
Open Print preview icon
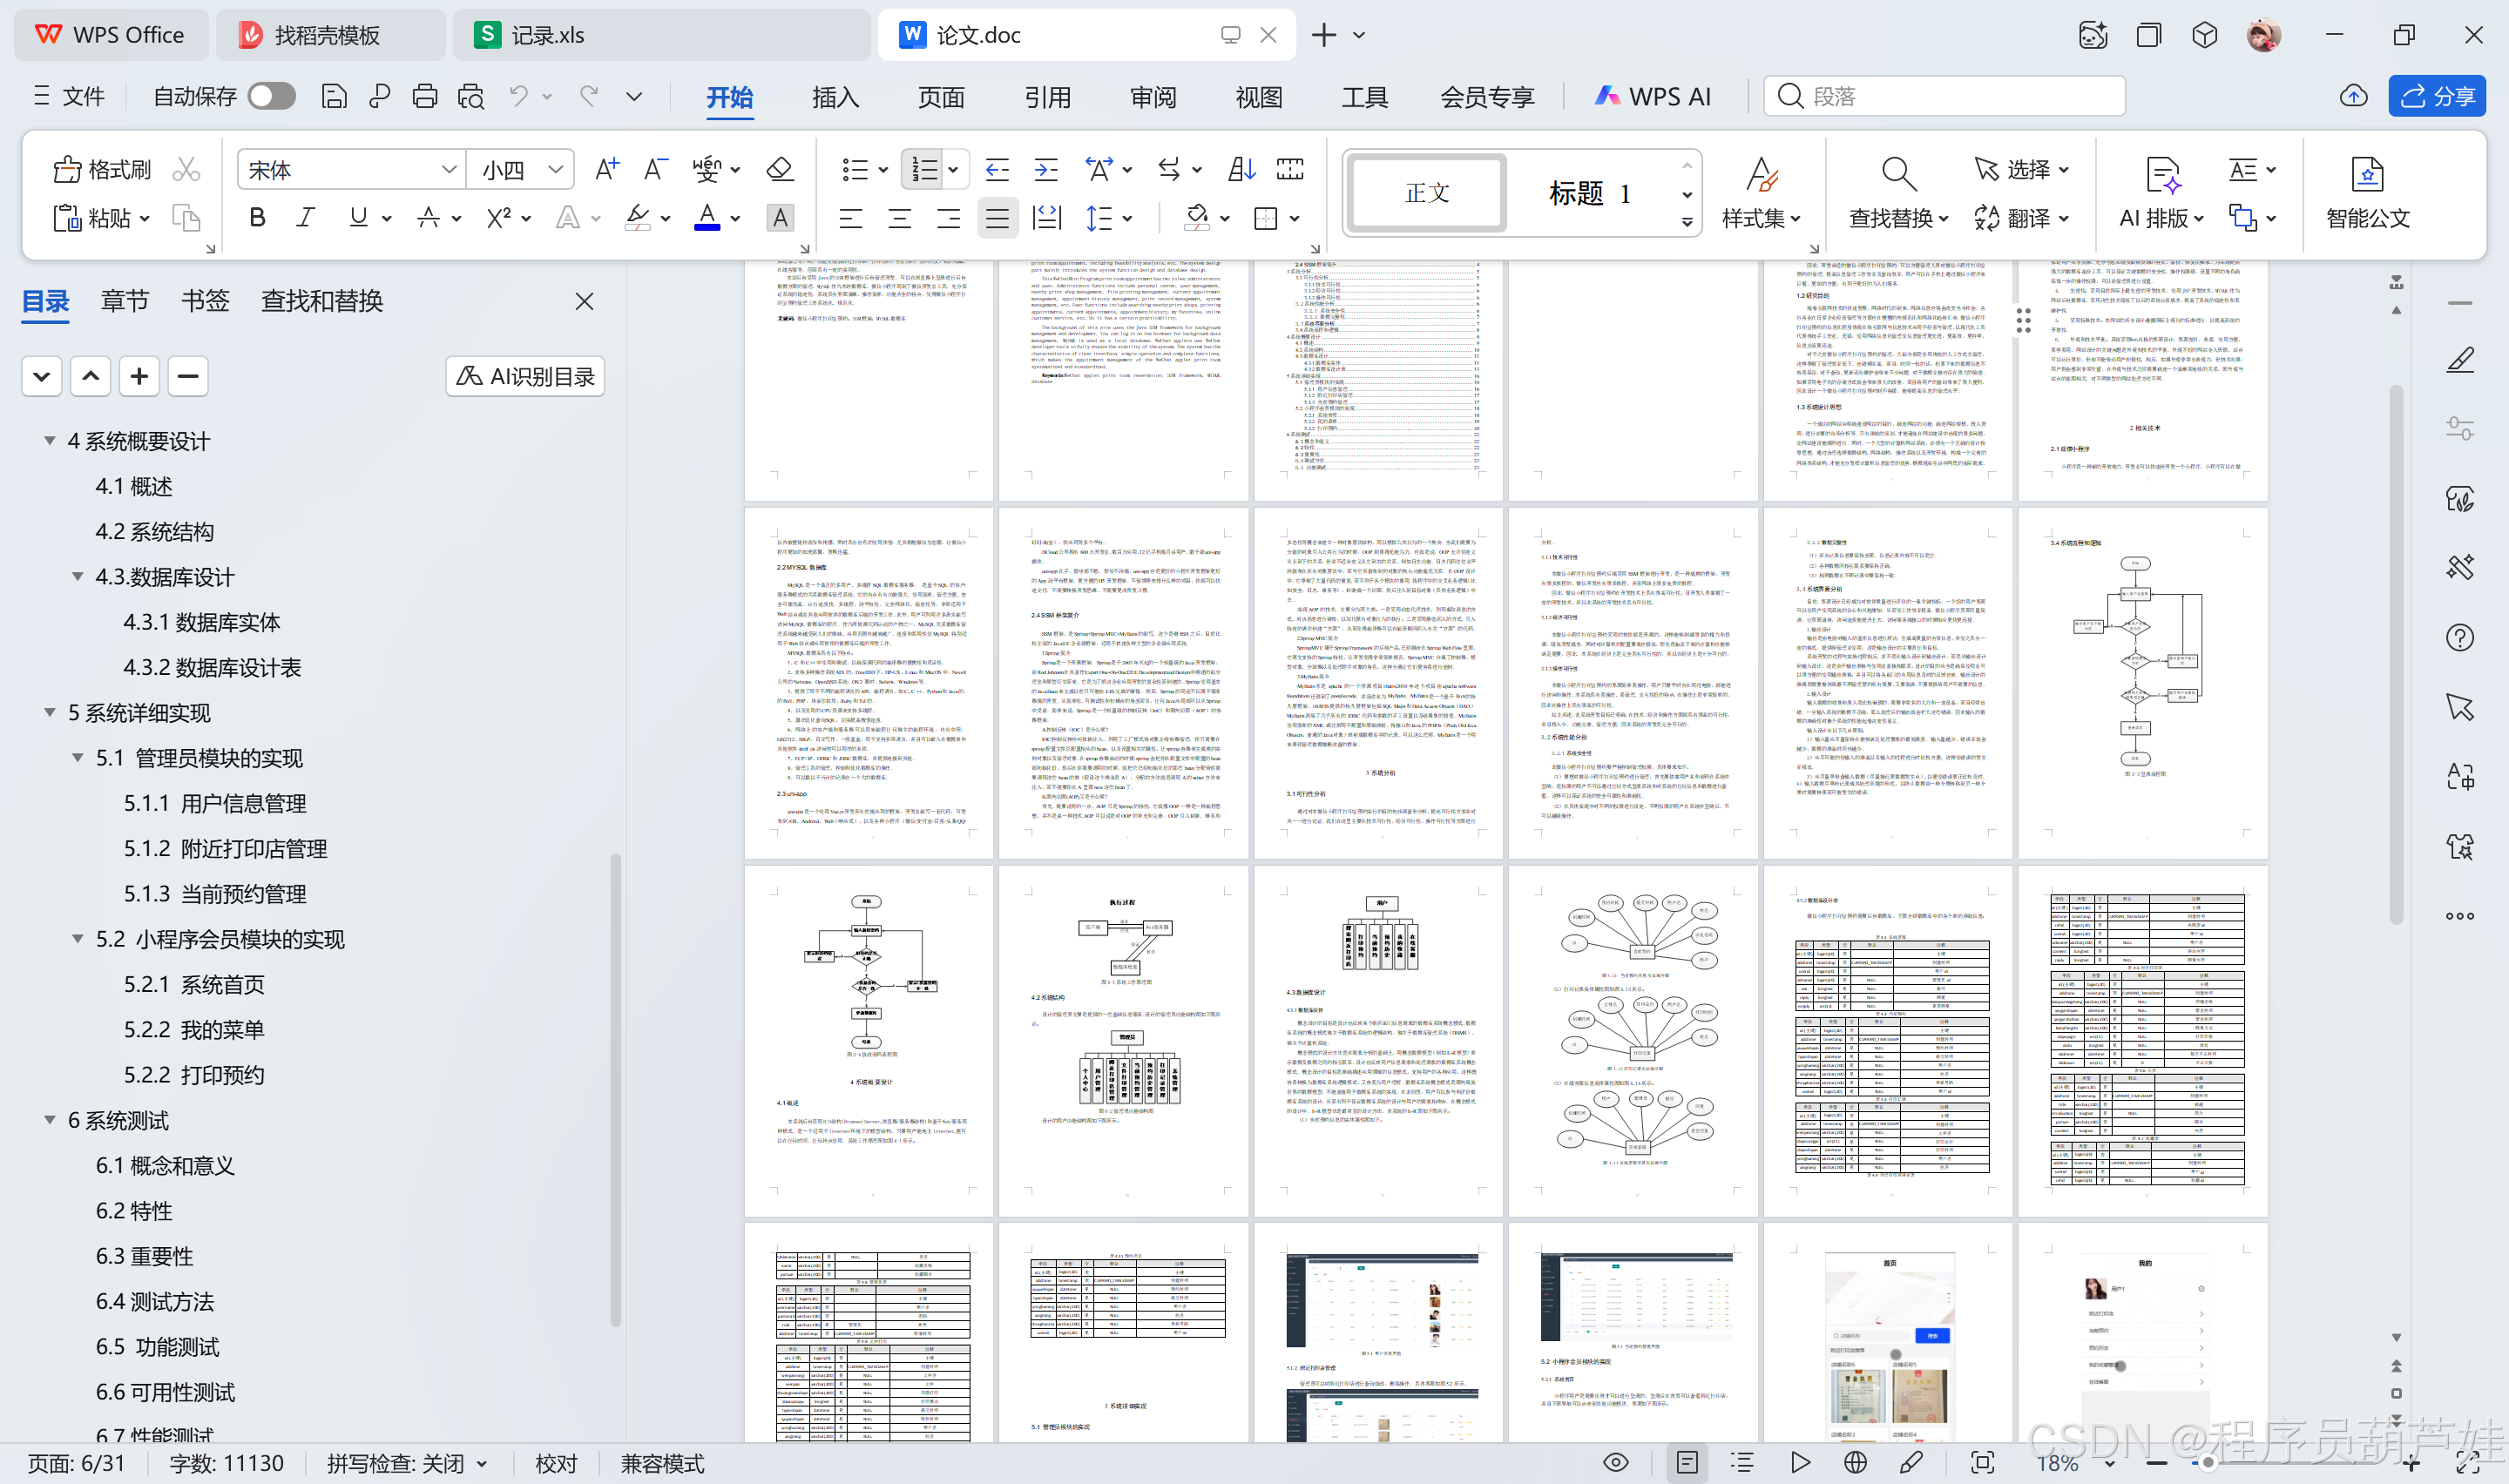coord(471,96)
